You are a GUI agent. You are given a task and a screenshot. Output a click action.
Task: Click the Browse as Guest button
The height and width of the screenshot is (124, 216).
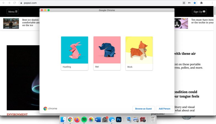point(143,109)
